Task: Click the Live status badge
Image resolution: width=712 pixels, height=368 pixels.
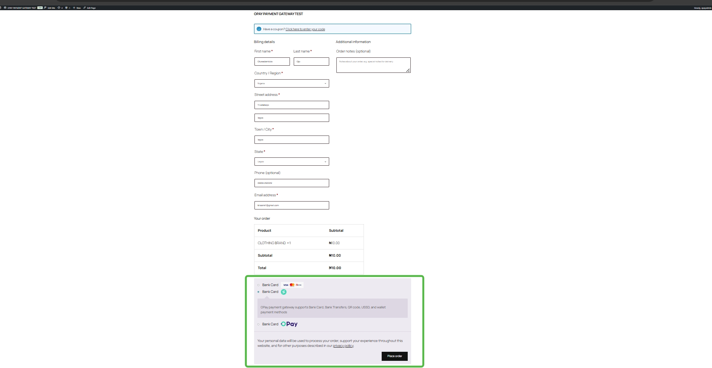Action: (x=40, y=8)
